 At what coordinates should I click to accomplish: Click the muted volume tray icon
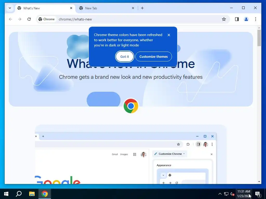click(232, 194)
